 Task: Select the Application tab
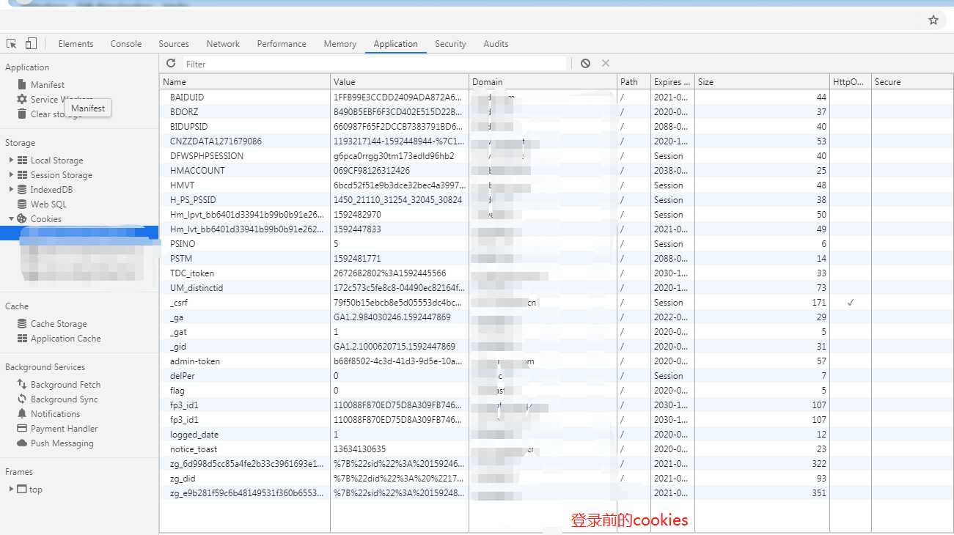click(x=395, y=44)
